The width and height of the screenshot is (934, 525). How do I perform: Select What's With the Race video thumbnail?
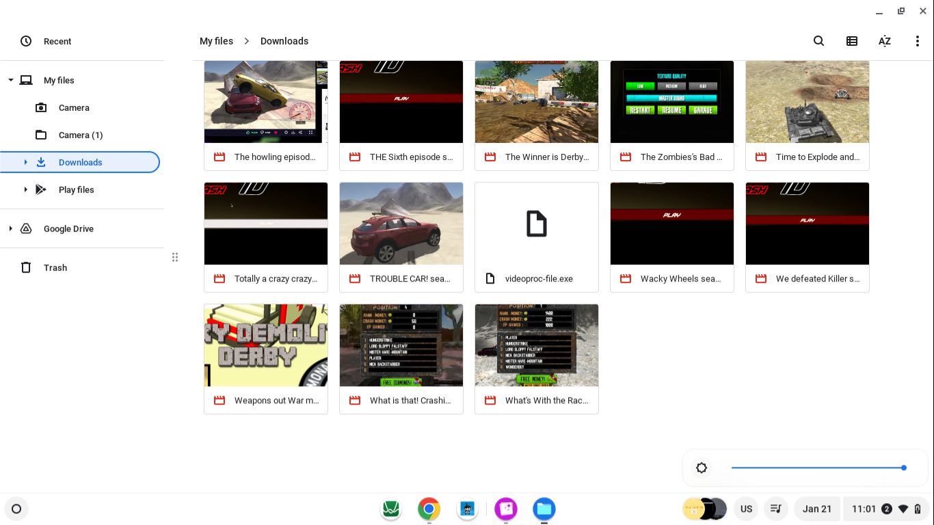pos(537,345)
